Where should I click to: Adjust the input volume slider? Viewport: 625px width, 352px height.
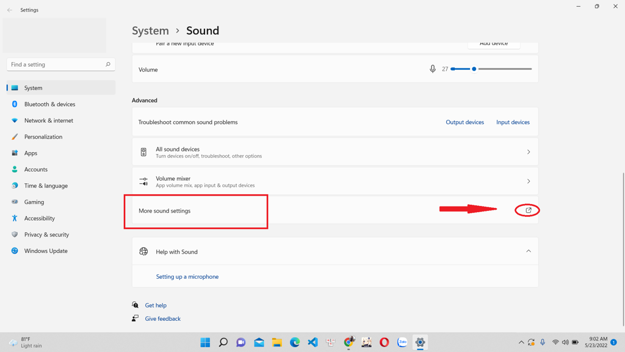pyautogui.click(x=491, y=69)
